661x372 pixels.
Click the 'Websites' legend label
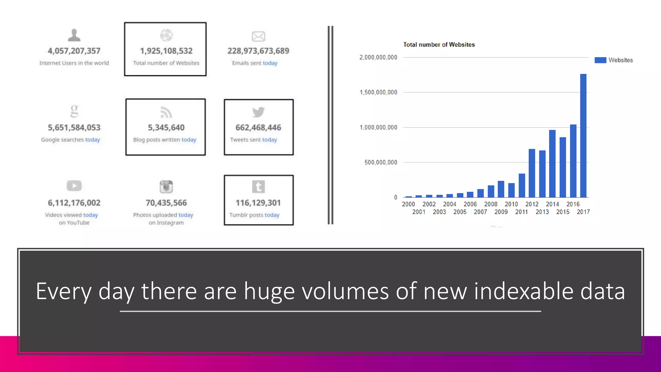[621, 60]
